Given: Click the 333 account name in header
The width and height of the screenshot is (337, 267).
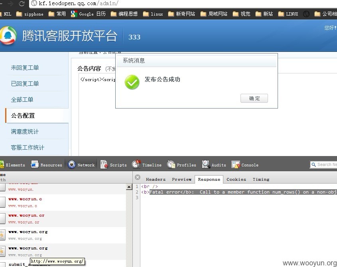Looking at the screenshot, I should (134, 37).
